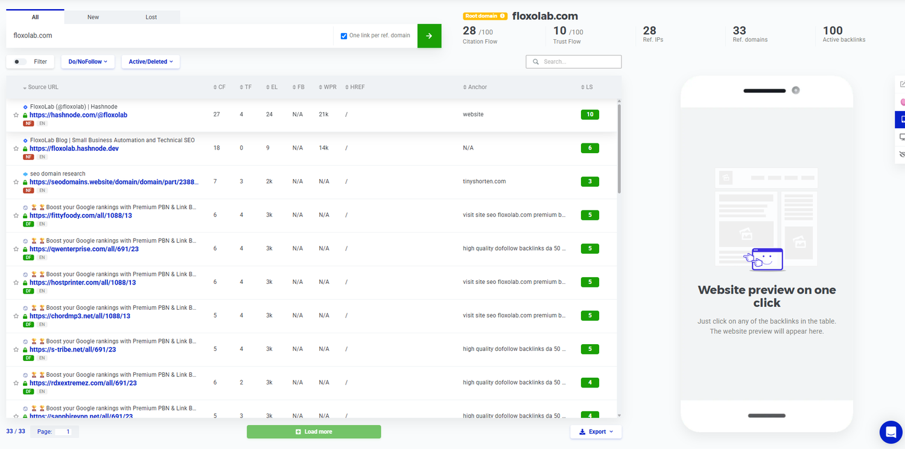905x449 pixels.
Task: Click the lock icon beside hostprinter.com link
Action: pos(25,283)
